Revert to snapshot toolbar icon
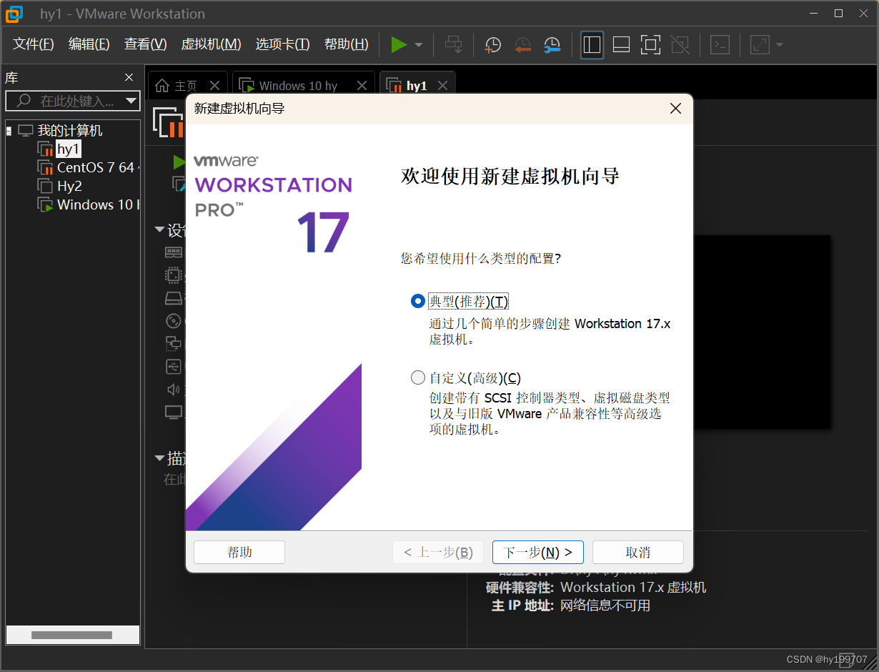879x672 pixels. 522,45
